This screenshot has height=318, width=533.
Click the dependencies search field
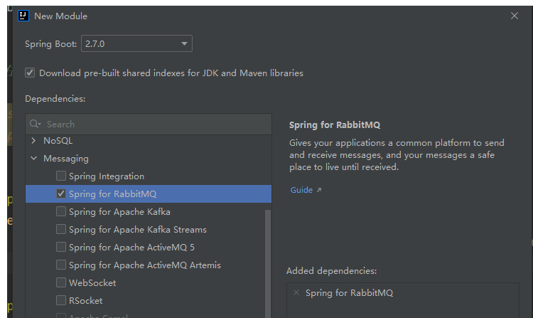[x=153, y=124]
